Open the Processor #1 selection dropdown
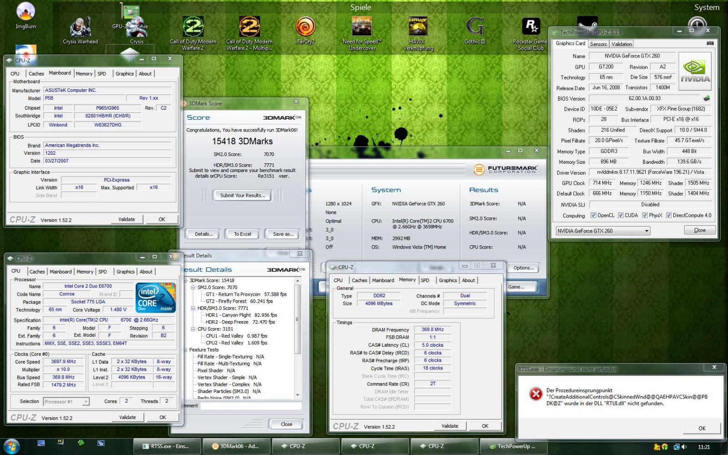The height and width of the screenshot is (455, 728). (x=66, y=401)
